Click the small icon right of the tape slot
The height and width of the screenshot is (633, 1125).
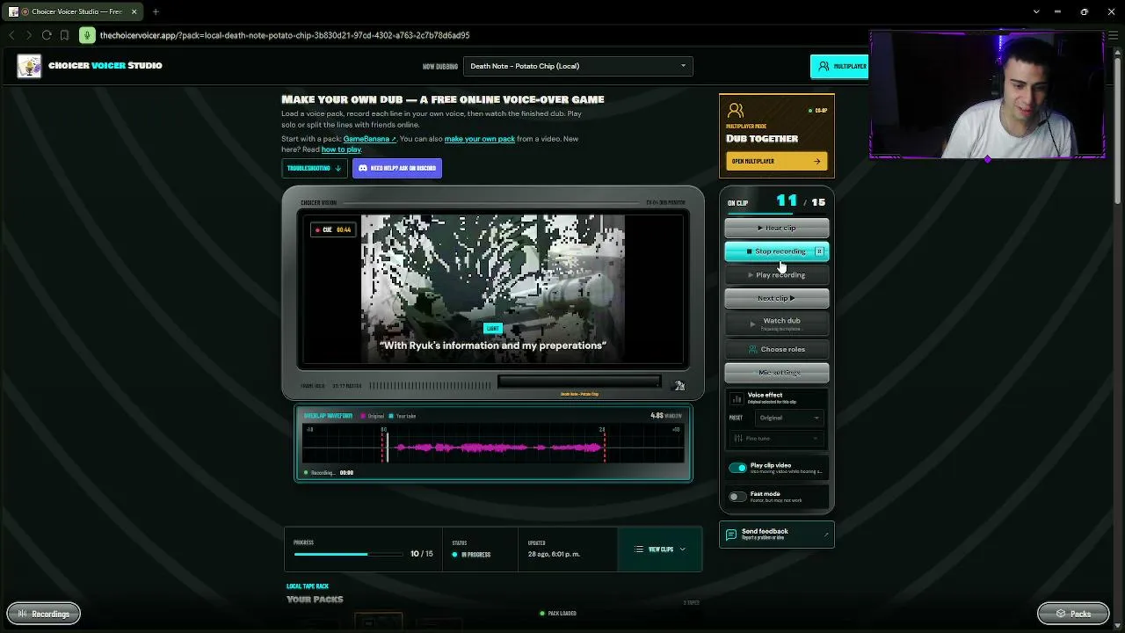click(679, 385)
